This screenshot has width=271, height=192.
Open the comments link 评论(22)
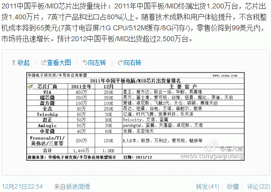point(258,187)
